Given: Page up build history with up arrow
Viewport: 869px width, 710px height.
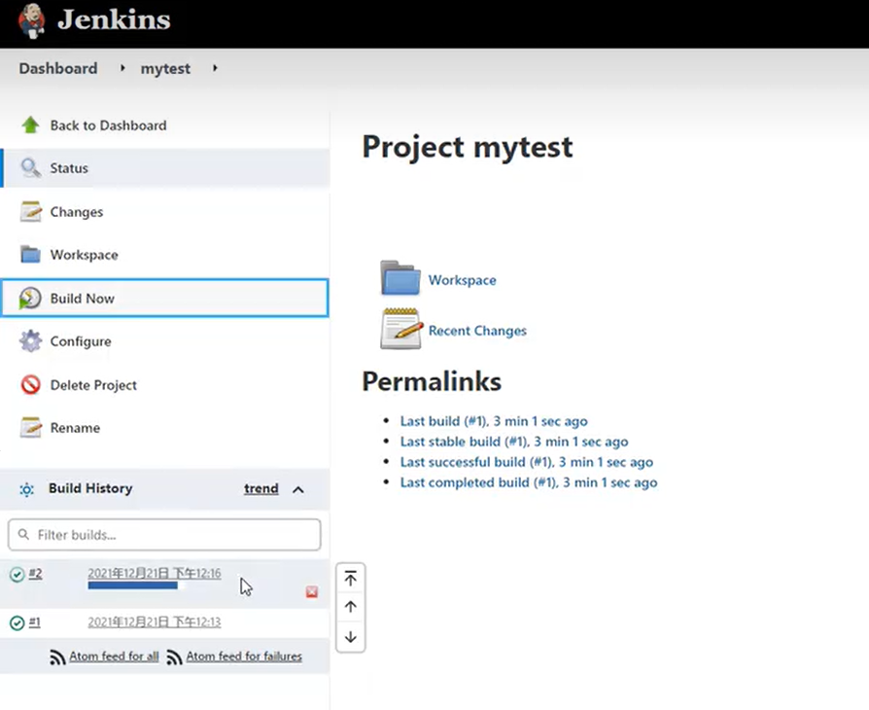Looking at the screenshot, I should click(350, 607).
